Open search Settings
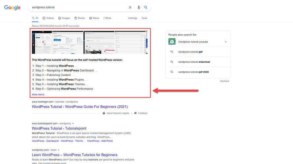293x164 pixels. tap(133, 18)
